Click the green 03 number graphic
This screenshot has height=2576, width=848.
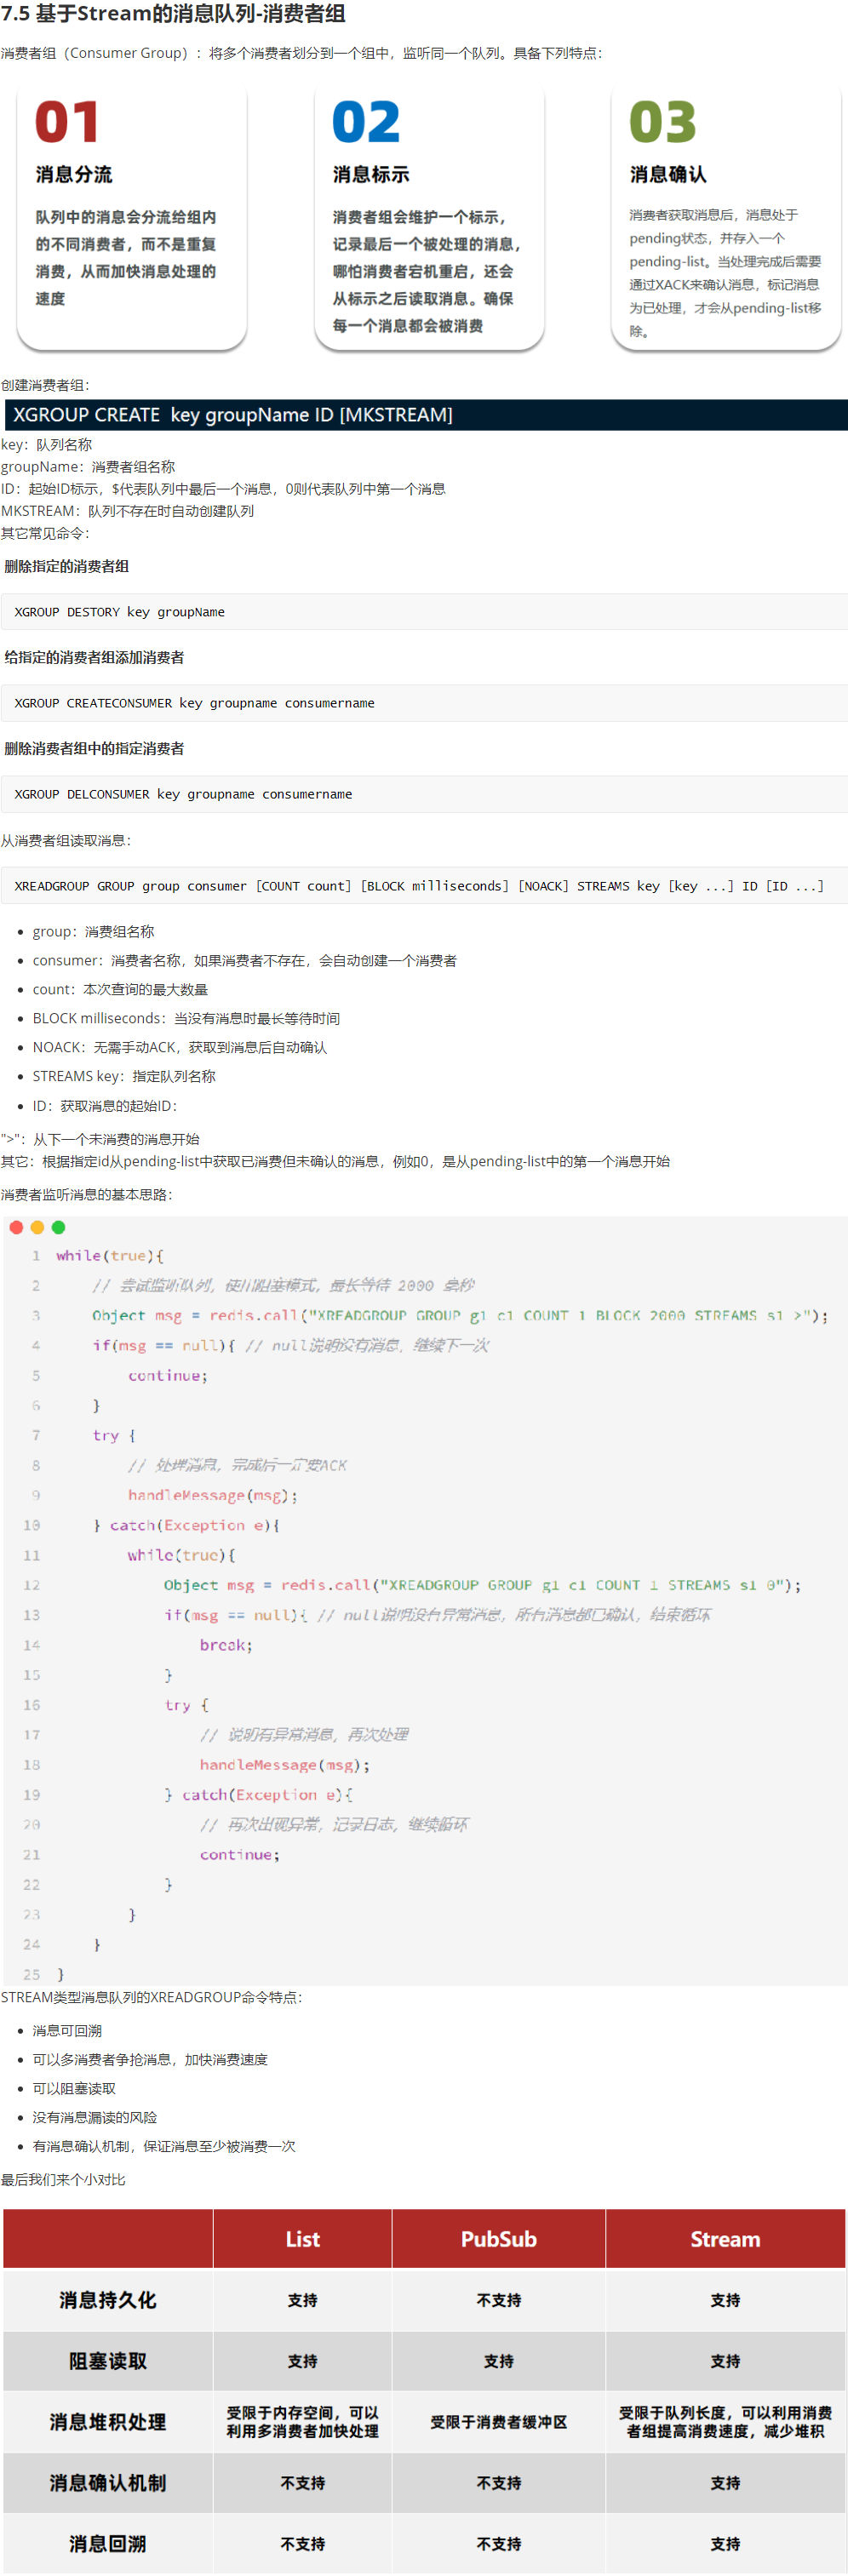point(662,123)
